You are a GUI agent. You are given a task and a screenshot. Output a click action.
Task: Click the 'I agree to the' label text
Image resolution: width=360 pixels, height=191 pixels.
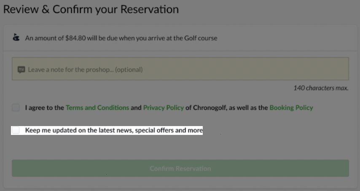click(x=45, y=108)
